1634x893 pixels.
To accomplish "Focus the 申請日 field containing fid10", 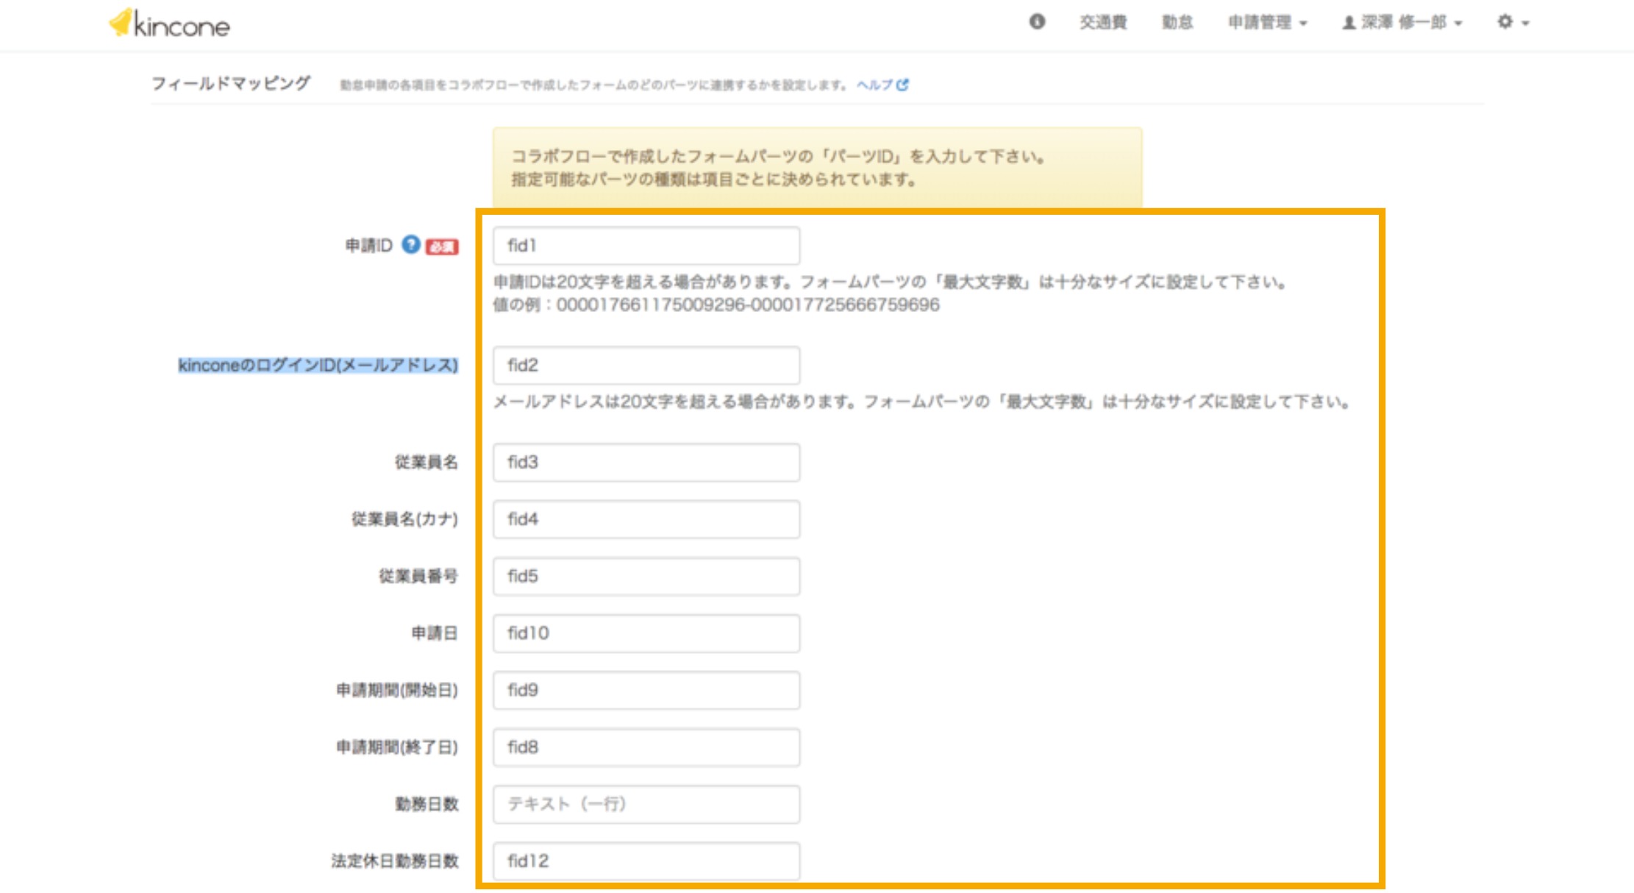I will point(646,633).
